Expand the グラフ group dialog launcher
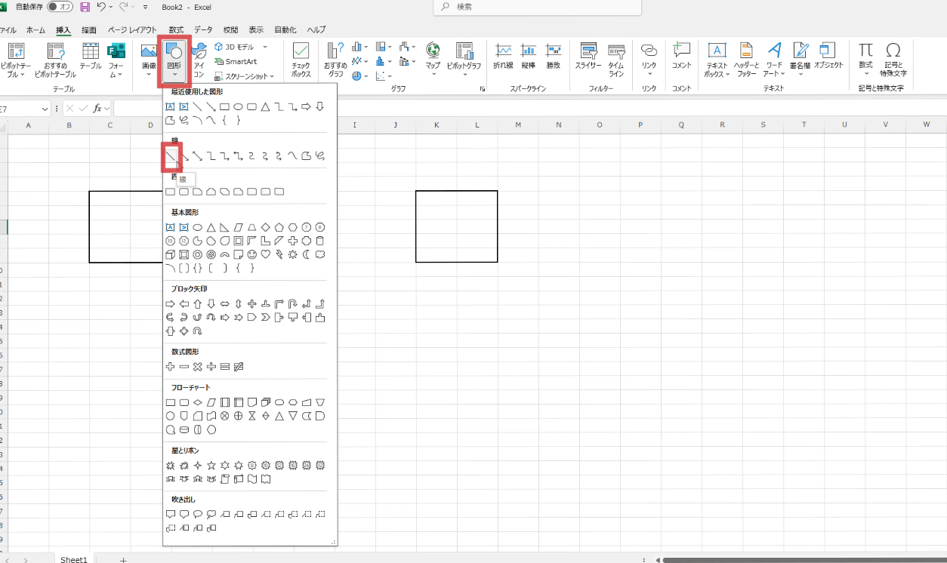 [x=483, y=89]
